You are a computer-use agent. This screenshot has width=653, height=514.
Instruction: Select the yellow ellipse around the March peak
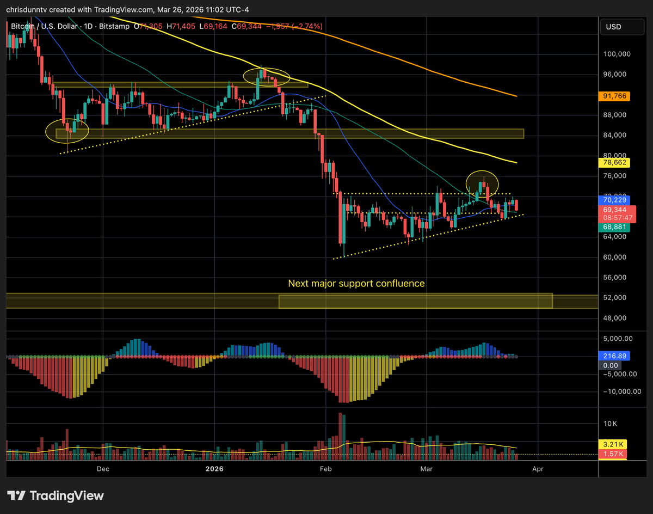coord(482,183)
